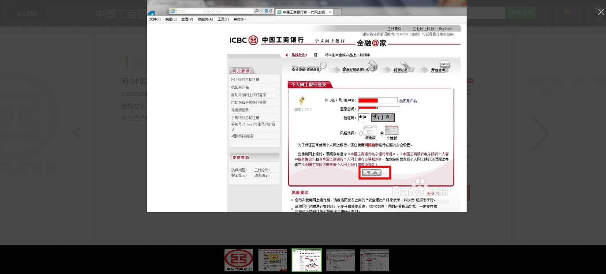This screenshot has height=274, width=606.
Task: Open the thumbnail showing the yellow banner homepage
Action: (x=273, y=260)
